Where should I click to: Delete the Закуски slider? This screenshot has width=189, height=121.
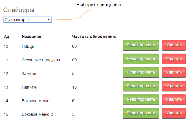[174, 72]
